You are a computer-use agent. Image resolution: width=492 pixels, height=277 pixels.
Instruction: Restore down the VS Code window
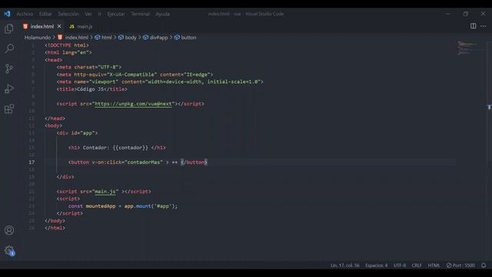coord(465,14)
